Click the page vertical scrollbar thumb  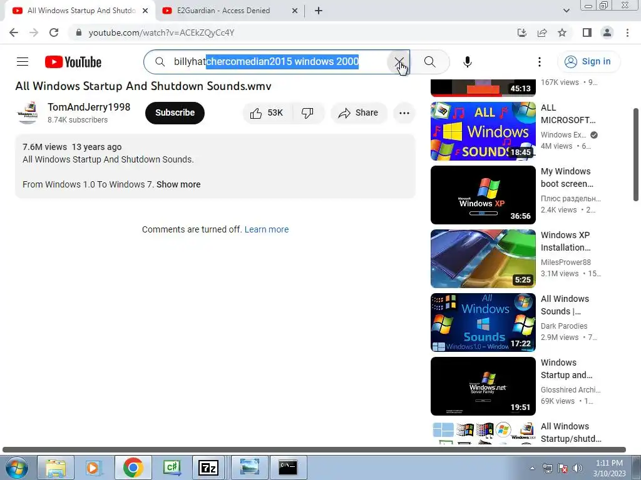[636, 154]
